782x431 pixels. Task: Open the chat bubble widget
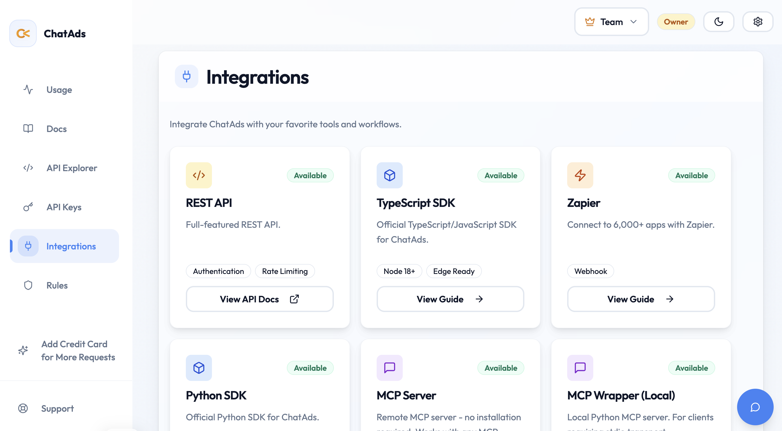pos(755,407)
